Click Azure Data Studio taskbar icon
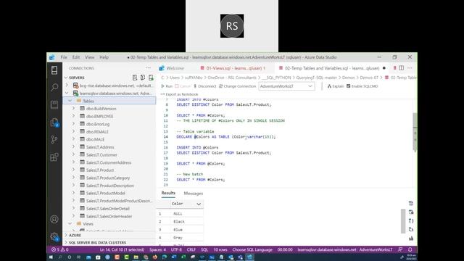The width and height of the screenshot is (464, 261). tap(249, 257)
